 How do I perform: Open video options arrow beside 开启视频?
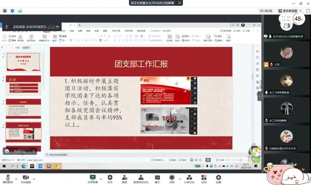pyautogui.click(x=34, y=179)
